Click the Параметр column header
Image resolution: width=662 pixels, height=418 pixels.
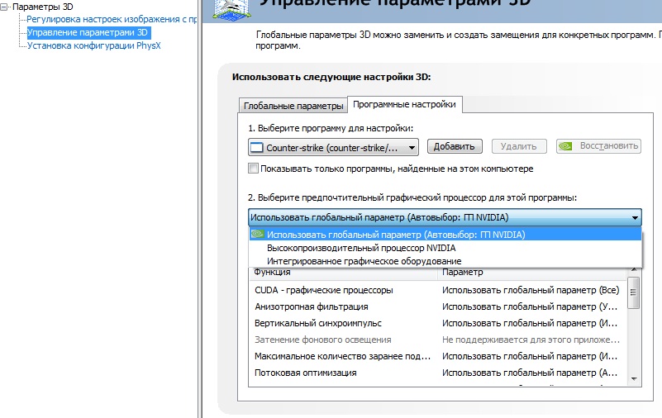(x=532, y=273)
